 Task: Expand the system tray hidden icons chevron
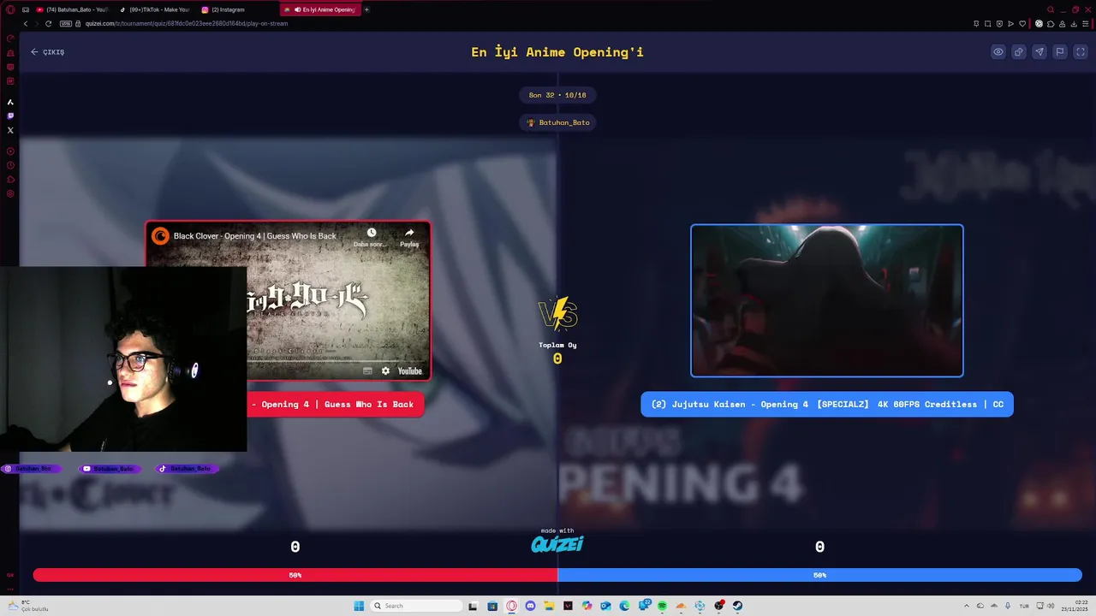click(x=967, y=606)
